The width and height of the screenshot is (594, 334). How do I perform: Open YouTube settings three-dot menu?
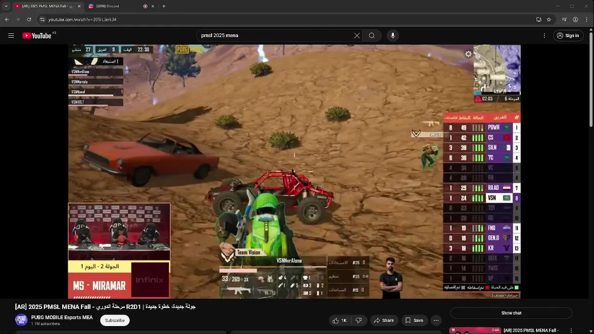click(544, 36)
